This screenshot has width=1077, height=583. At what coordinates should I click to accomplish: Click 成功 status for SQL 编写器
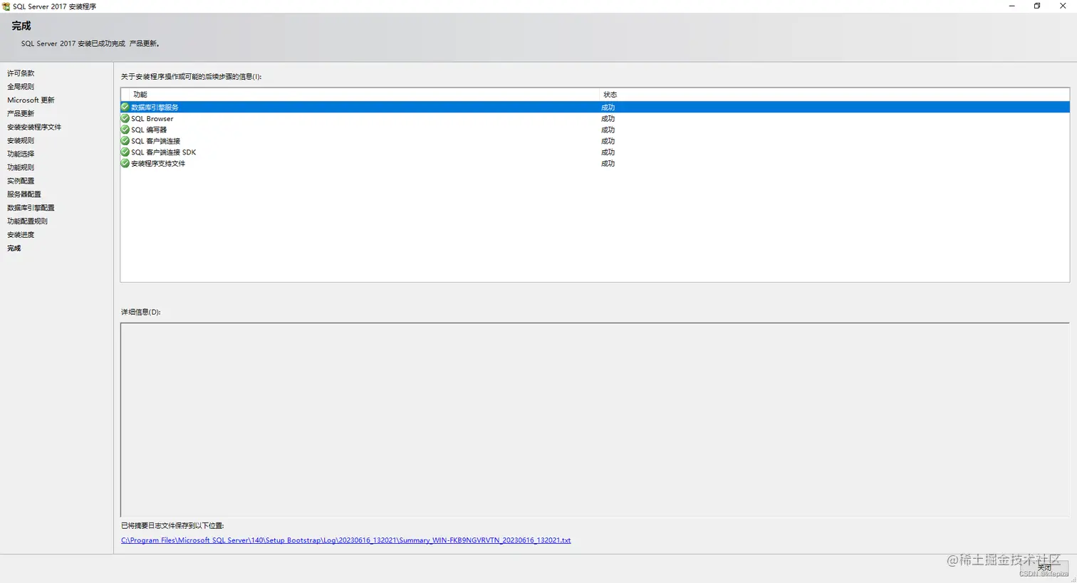608,130
